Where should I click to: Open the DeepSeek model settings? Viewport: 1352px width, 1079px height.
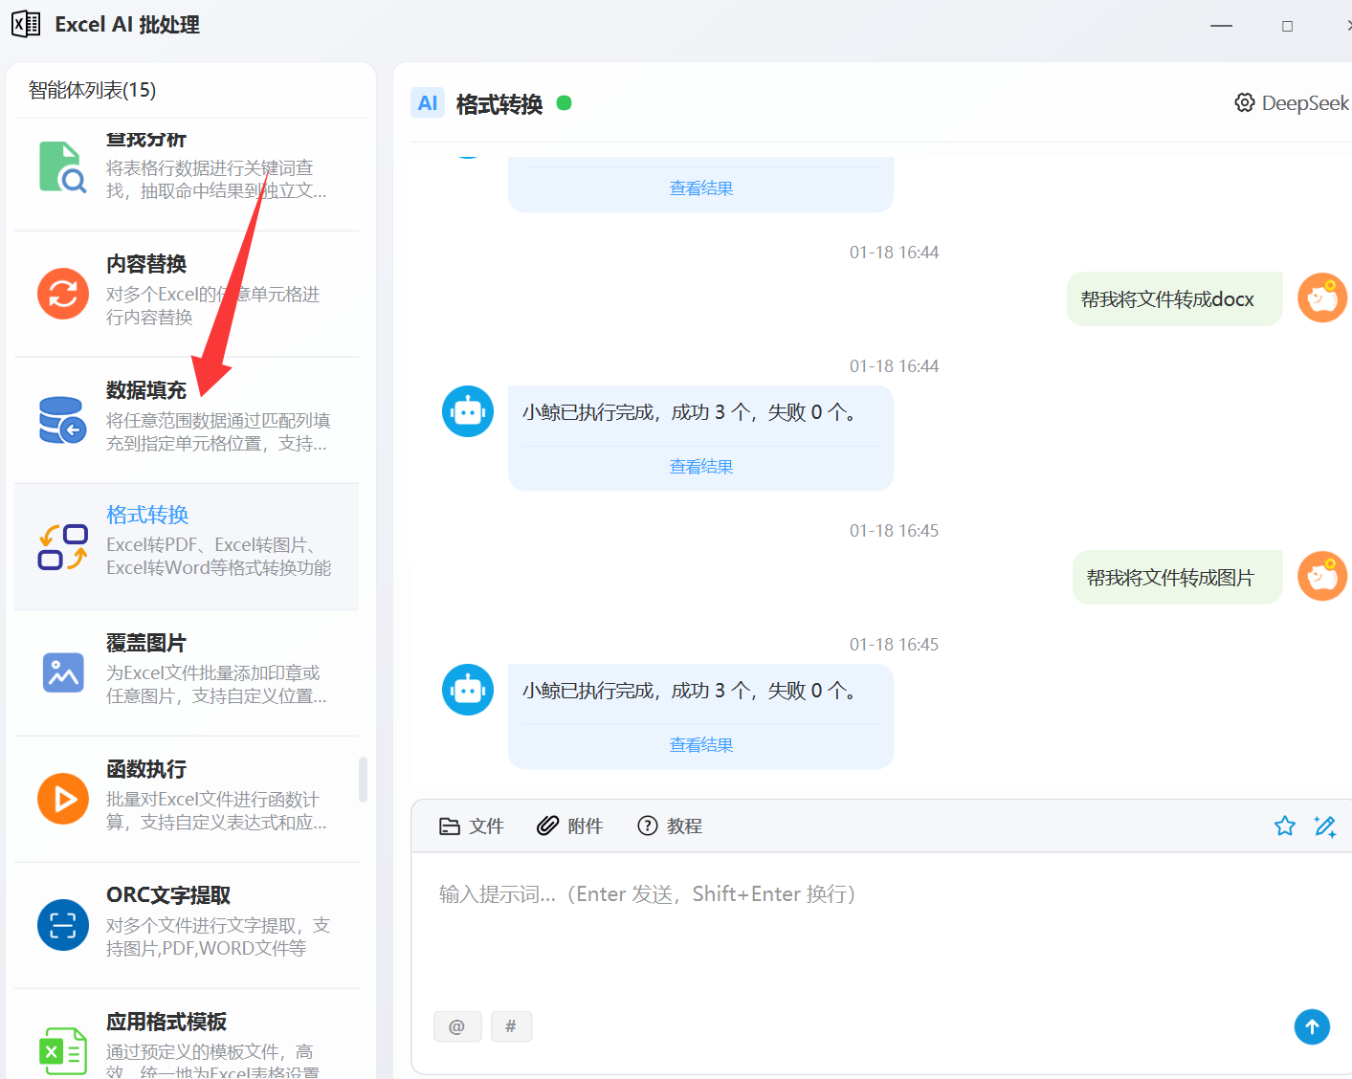click(x=1291, y=103)
